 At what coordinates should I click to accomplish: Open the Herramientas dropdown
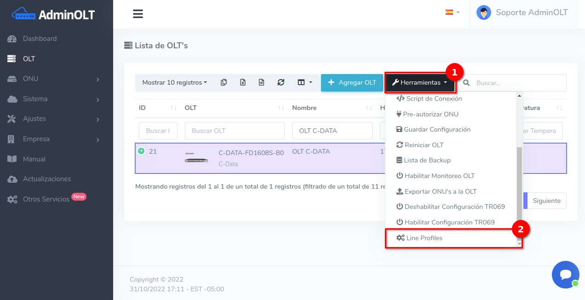click(419, 83)
